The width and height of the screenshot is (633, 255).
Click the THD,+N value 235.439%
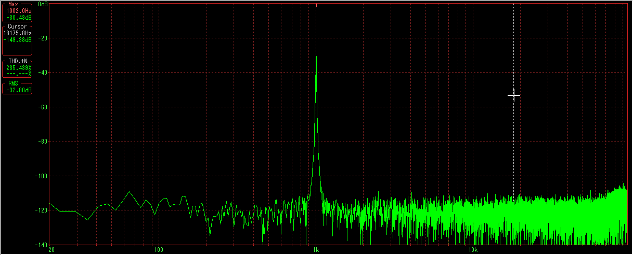(19, 67)
